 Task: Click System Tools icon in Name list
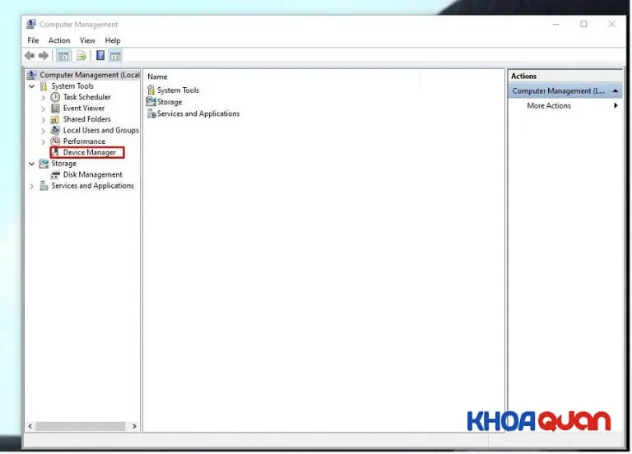pyautogui.click(x=151, y=90)
